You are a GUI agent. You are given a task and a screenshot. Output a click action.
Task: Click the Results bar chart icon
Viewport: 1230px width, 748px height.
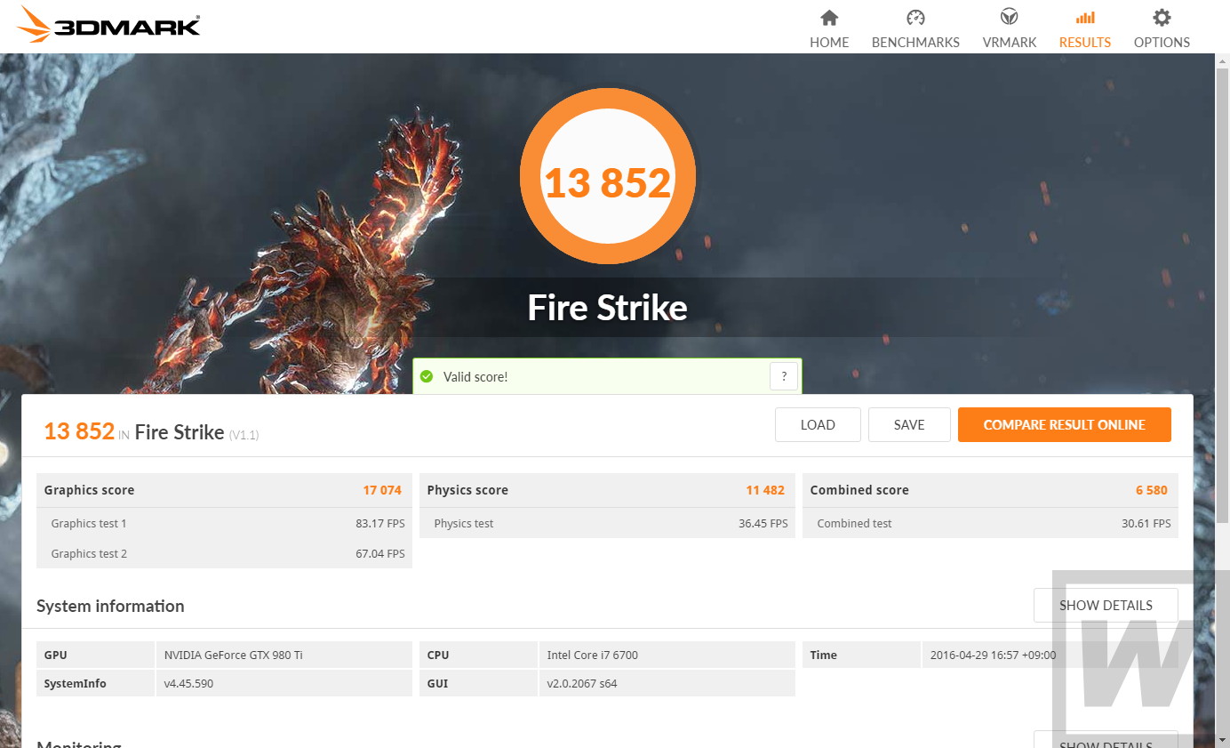click(1085, 18)
